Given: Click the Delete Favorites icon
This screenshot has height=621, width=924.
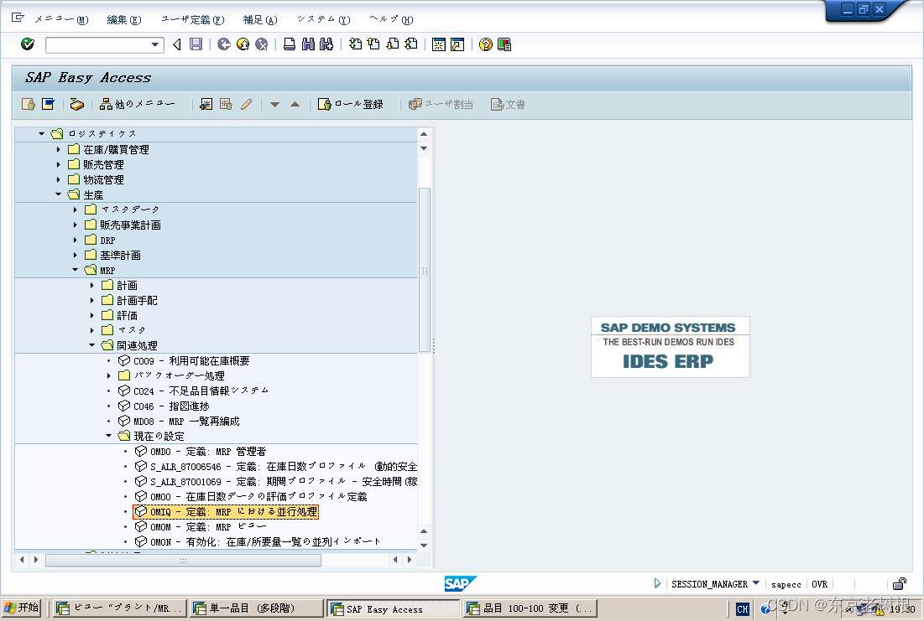Looking at the screenshot, I should coord(226,104).
